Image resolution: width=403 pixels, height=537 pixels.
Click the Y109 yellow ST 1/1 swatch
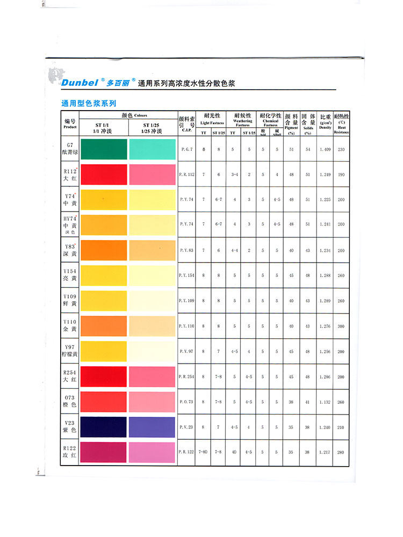pyautogui.click(x=104, y=301)
